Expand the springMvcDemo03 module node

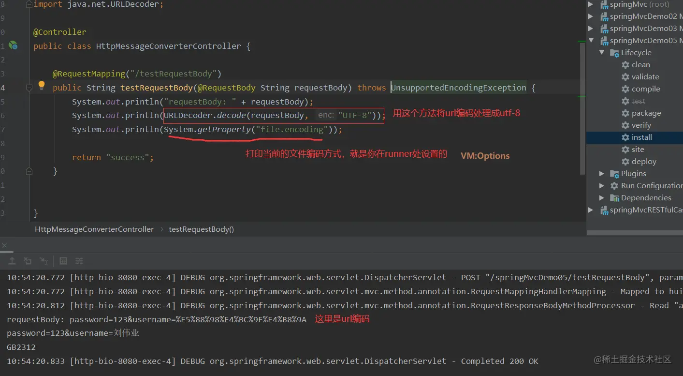[591, 29]
